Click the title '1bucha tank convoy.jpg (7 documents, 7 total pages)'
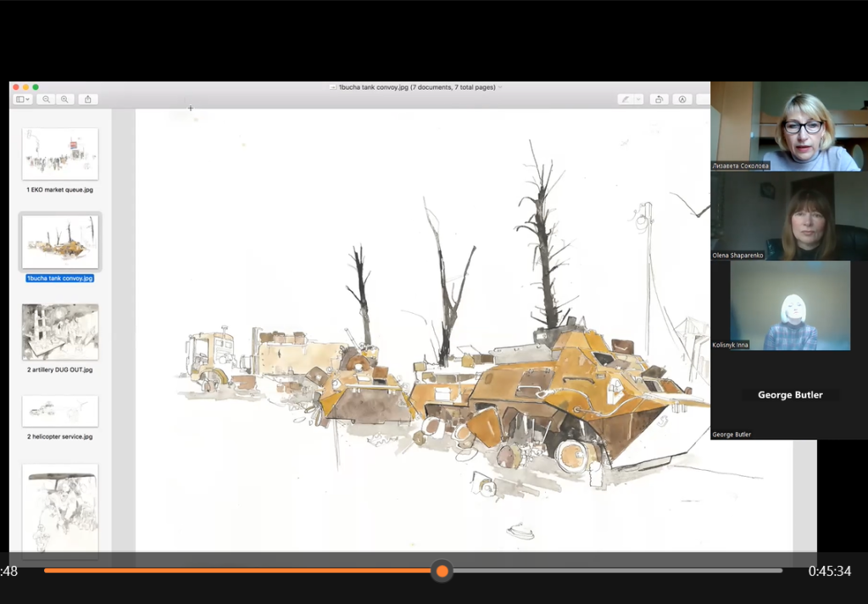 pos(417,87)
